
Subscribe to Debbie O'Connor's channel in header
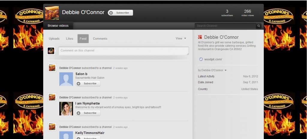121,13
